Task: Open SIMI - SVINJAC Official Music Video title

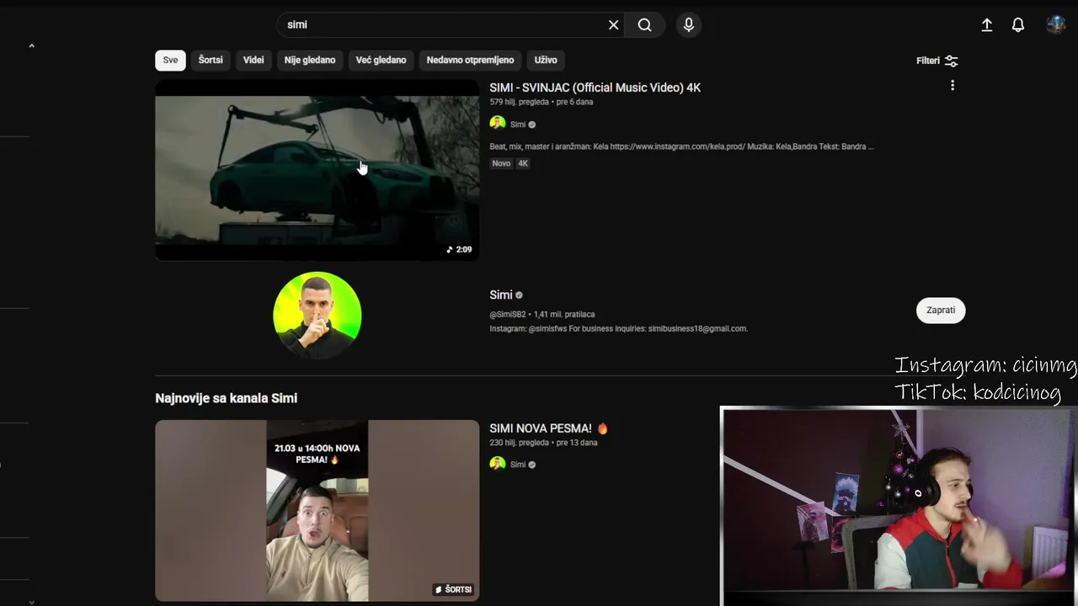Action: coord(595,88)
